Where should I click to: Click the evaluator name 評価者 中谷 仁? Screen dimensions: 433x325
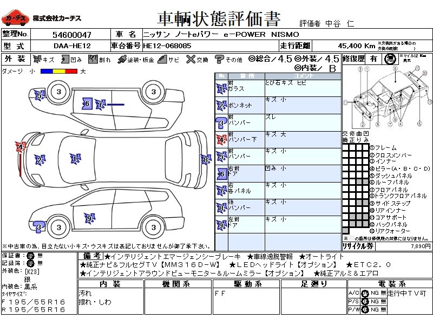(327, 23)
